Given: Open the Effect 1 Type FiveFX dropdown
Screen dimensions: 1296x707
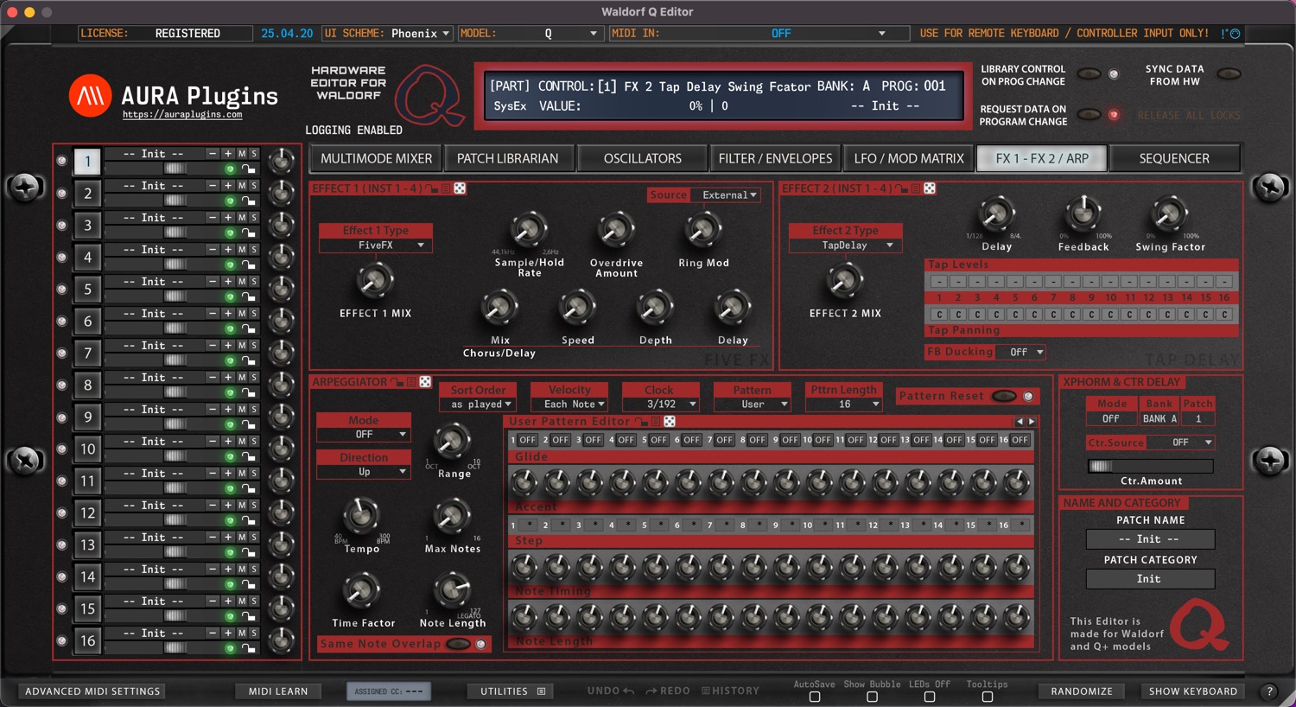Looking at the screenshot, I should [375, 245].
